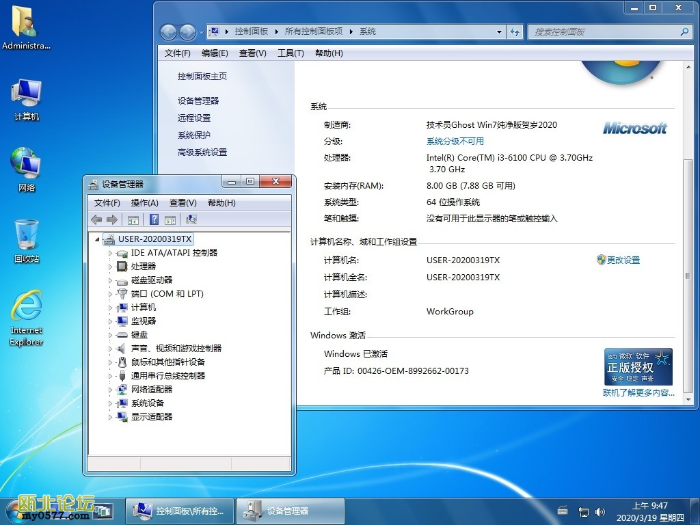This screenshot has height=525, width=700.
Task: Open the address bar history dropdown arrow
Action: click(x=499, y=32)
